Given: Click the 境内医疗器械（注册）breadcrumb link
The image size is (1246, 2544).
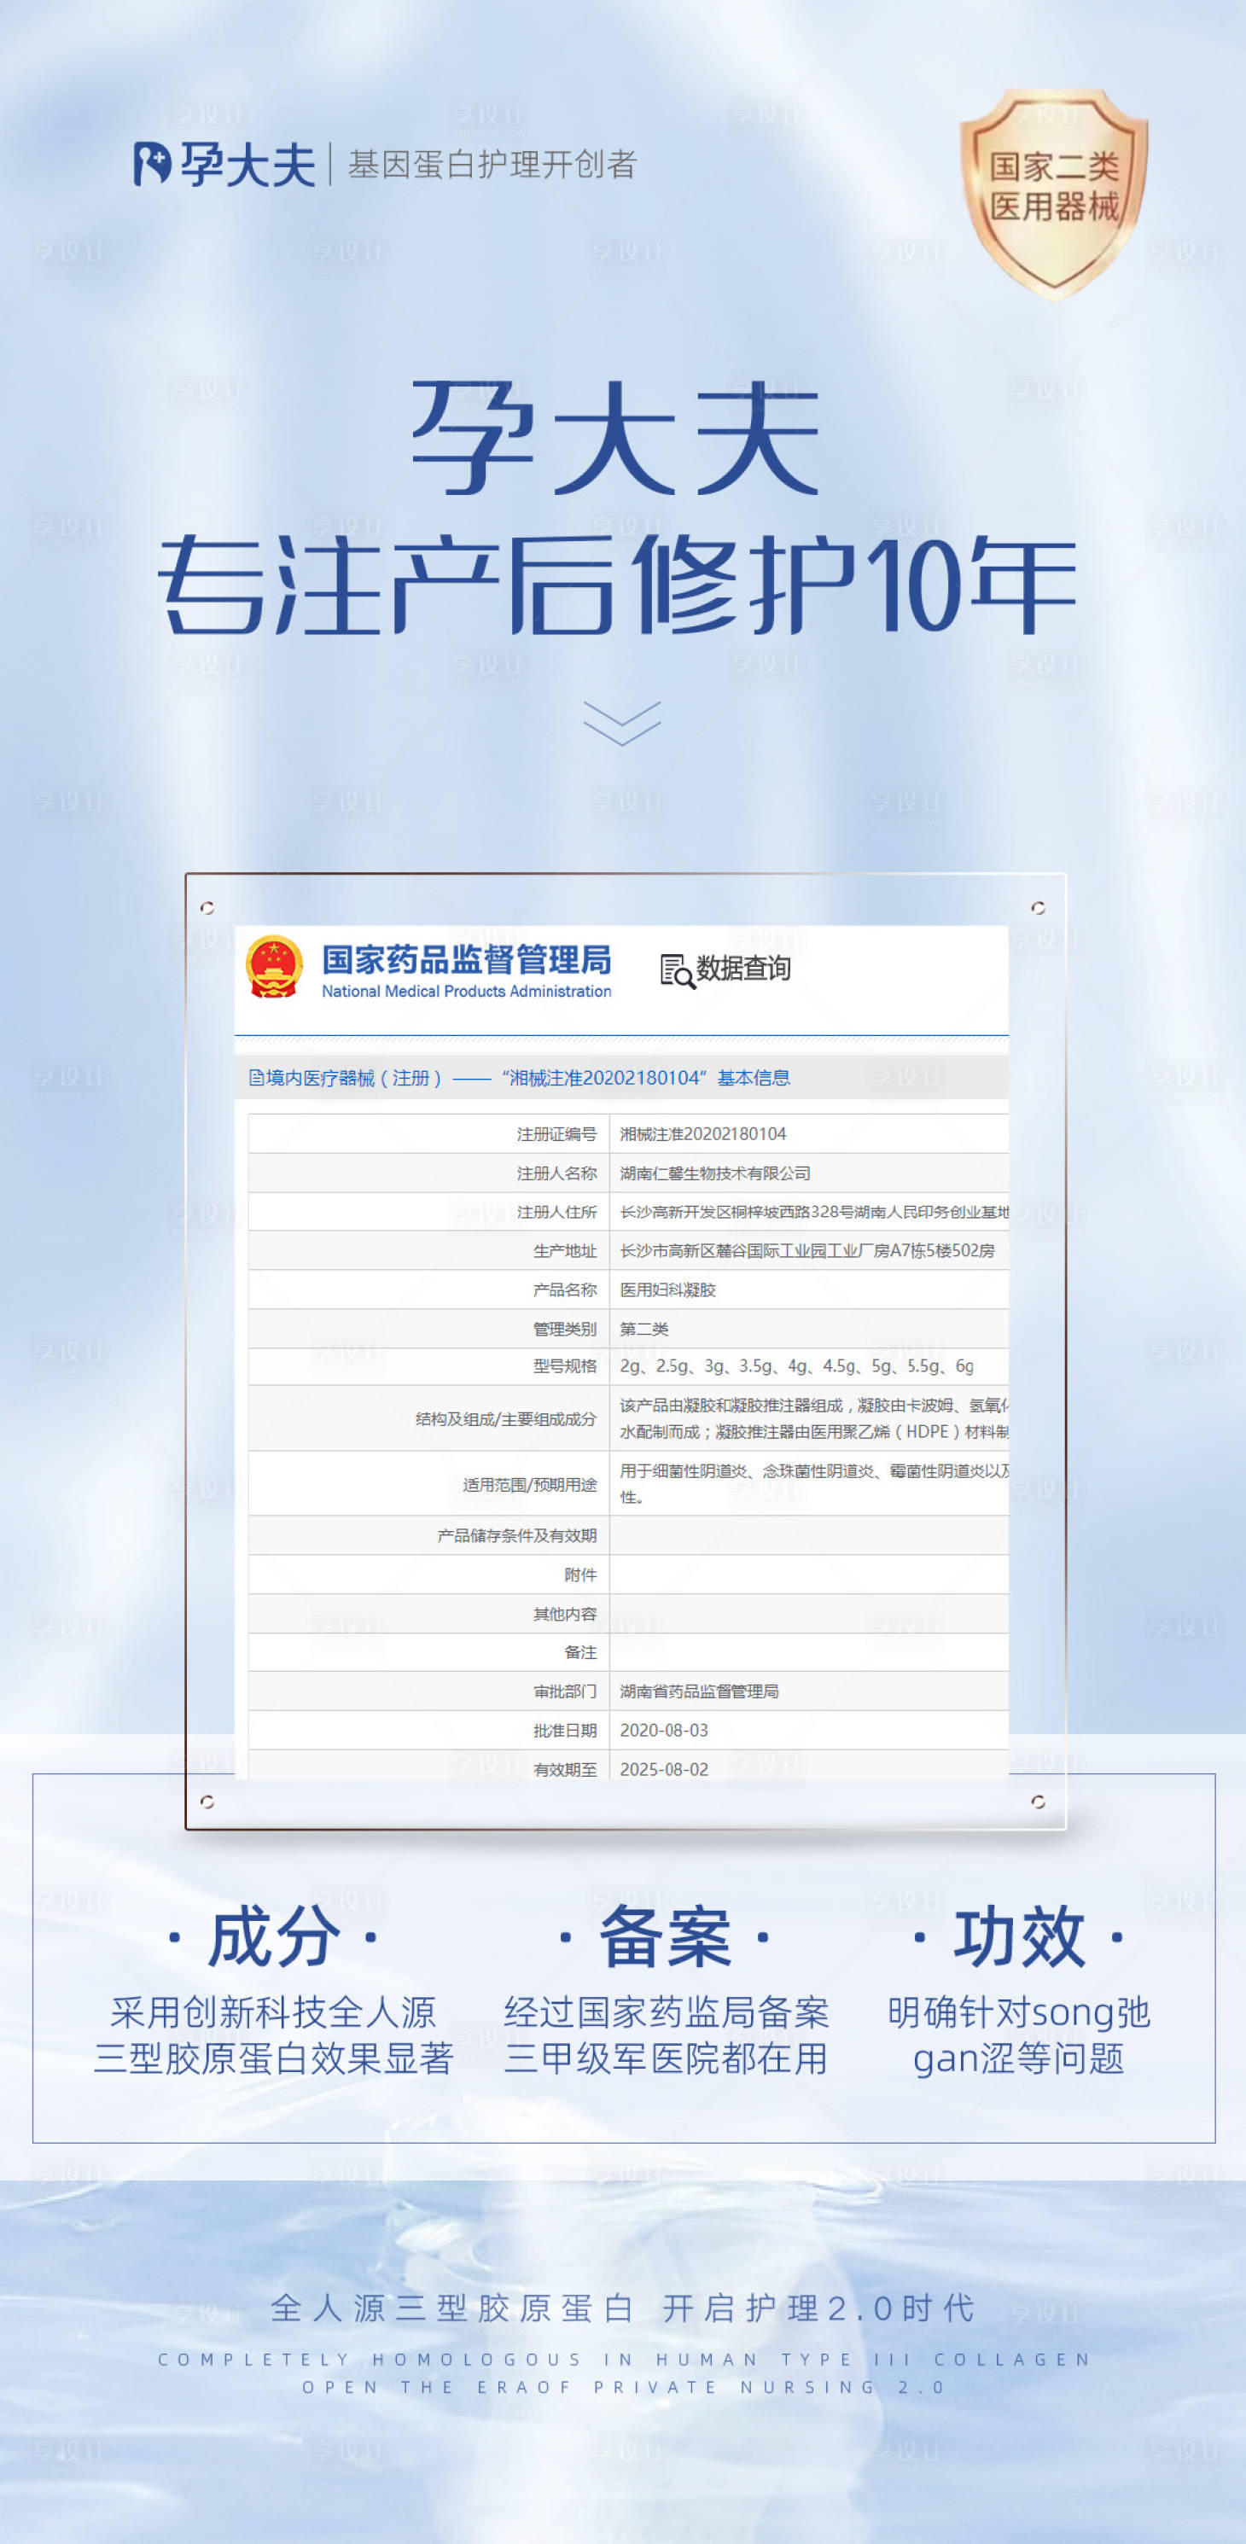Looking at the screenshot, I should pyautogui.click(x=345, y=1078).
